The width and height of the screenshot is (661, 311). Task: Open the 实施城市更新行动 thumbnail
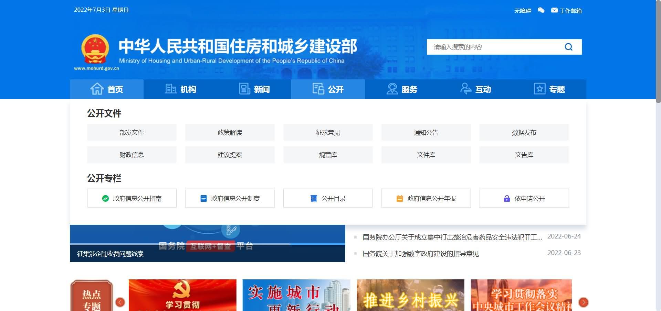click(x=296, y=295)
